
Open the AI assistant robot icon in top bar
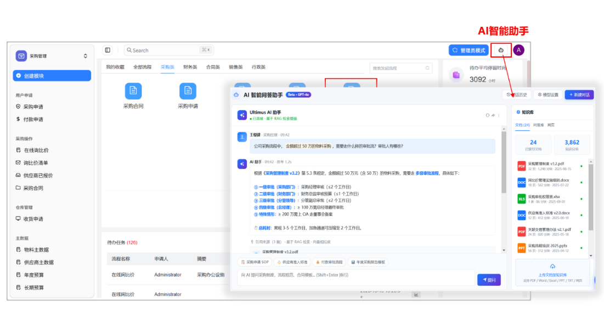tap(501, 50)
